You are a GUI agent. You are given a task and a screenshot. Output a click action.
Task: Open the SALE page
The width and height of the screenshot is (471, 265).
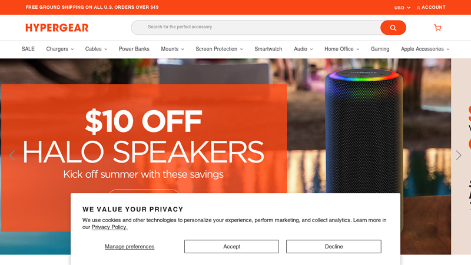coord(28,49)
